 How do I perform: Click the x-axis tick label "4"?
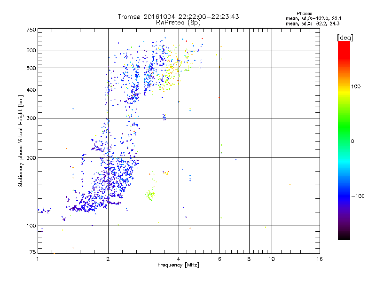[179, 259]
